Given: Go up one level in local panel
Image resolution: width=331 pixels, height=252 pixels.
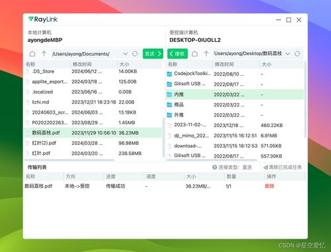Looking at the screenshot, I should tap(44, 54).
